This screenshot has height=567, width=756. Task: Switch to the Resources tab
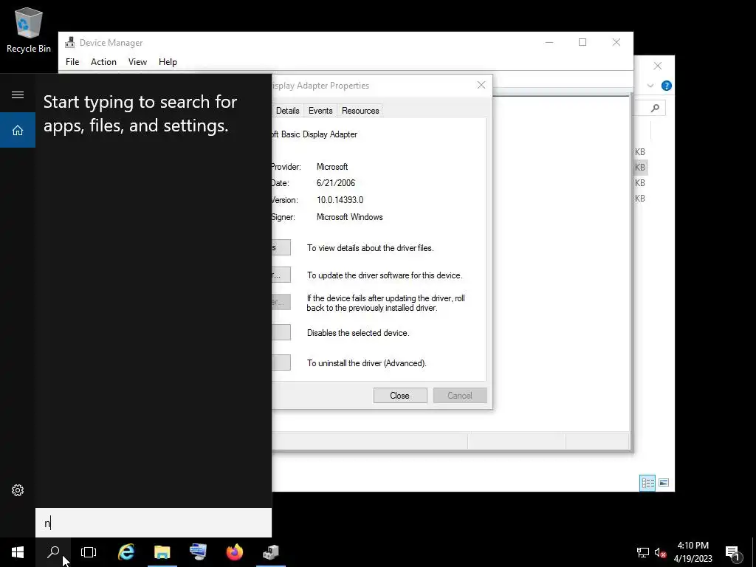[x=360, y=111]
